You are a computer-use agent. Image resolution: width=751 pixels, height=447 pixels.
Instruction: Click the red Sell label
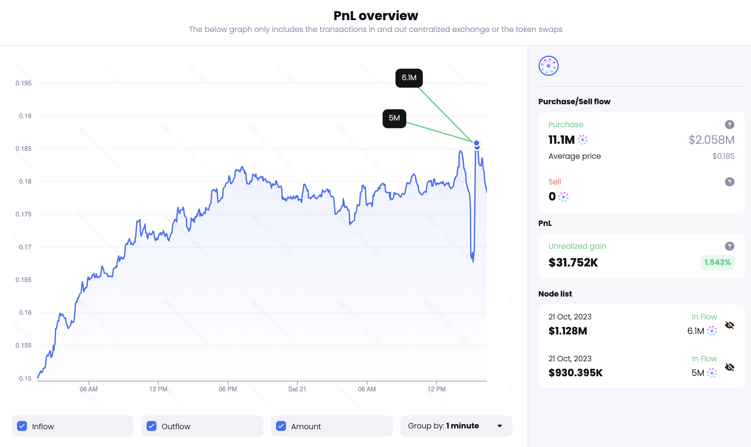point(555,182)
